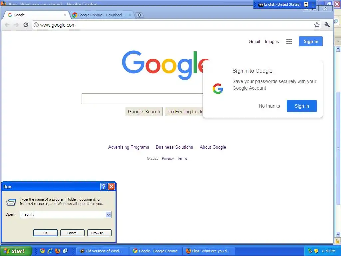Click the 6:40 PM clock in tray
341x256 pixels.
pyautogui.click(x=329, y=251)
